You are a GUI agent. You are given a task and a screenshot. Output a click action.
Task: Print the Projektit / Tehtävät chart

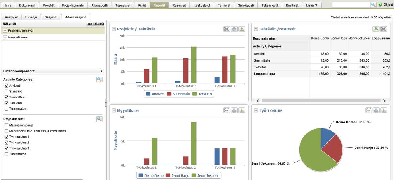click(234, 29)
